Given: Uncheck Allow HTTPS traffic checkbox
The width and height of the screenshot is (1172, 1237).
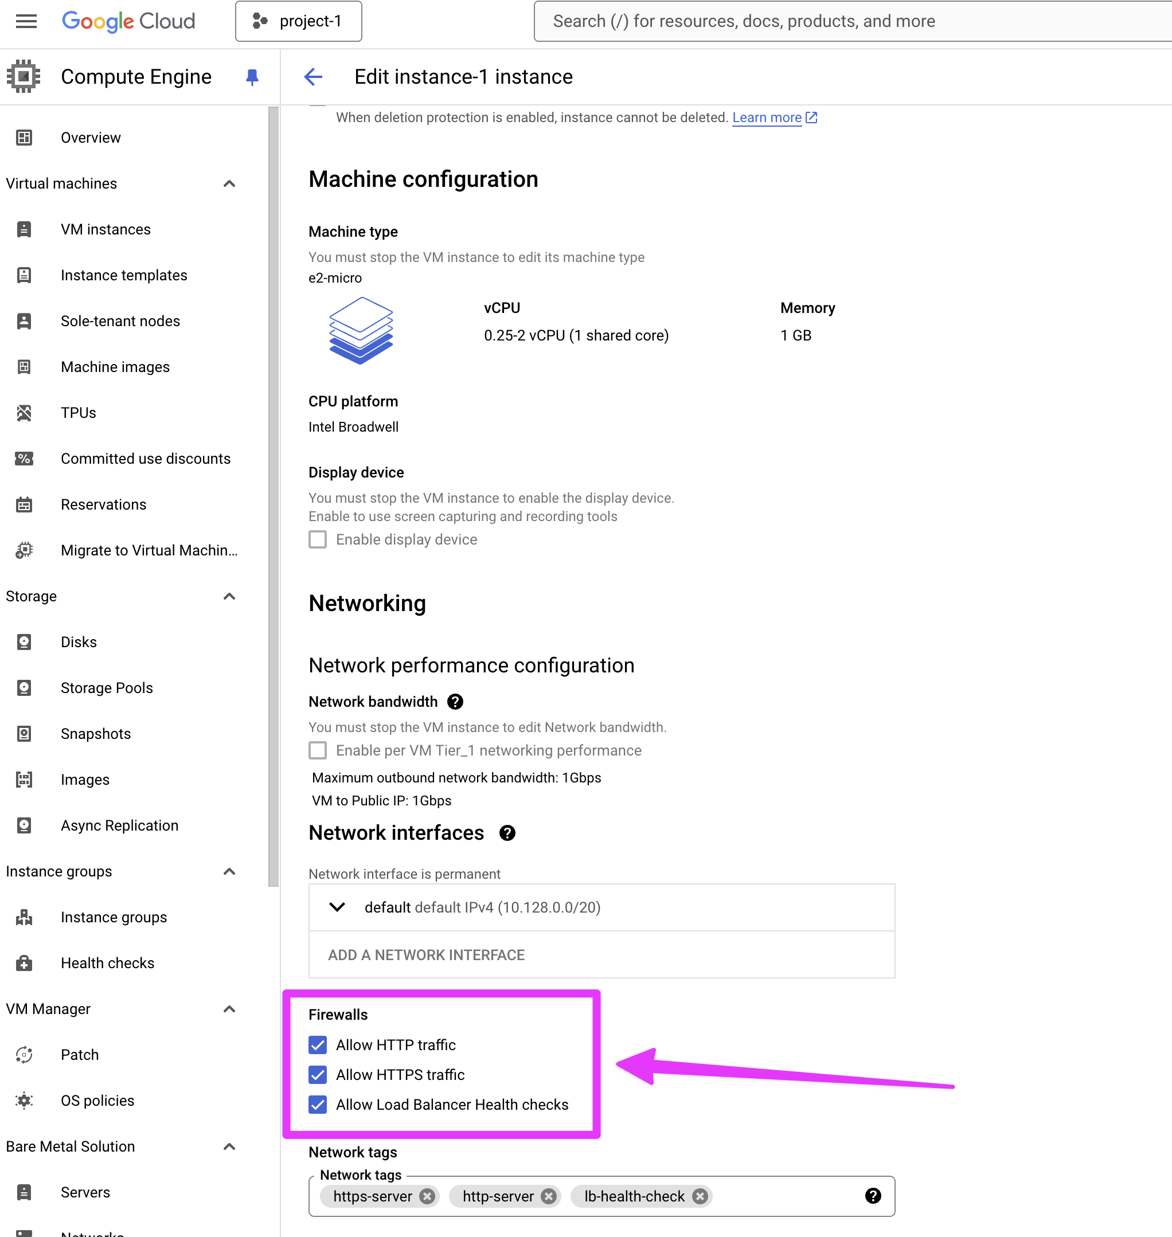Looking at the screenshot, I should [x=317, y=1075].
